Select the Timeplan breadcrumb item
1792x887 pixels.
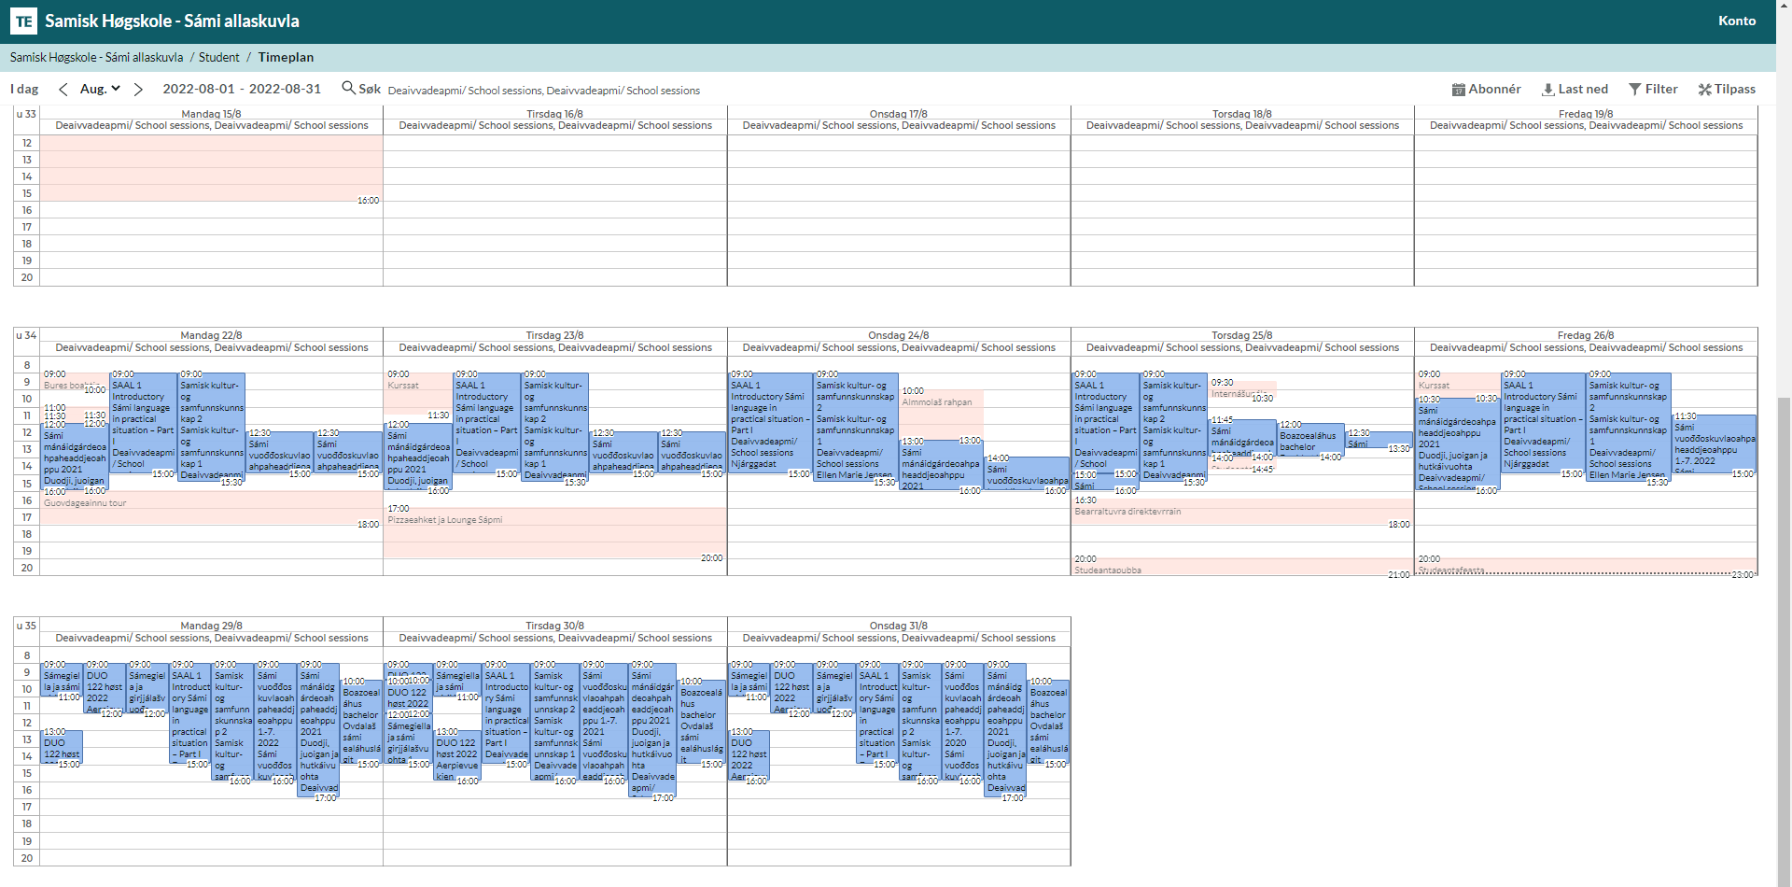click(286, 57)
